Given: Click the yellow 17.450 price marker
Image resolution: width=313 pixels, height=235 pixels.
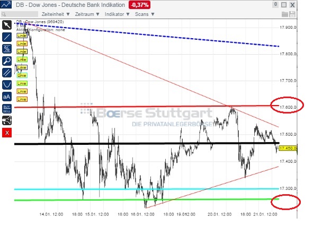Looking at the screenshot, I should (288, 149).
